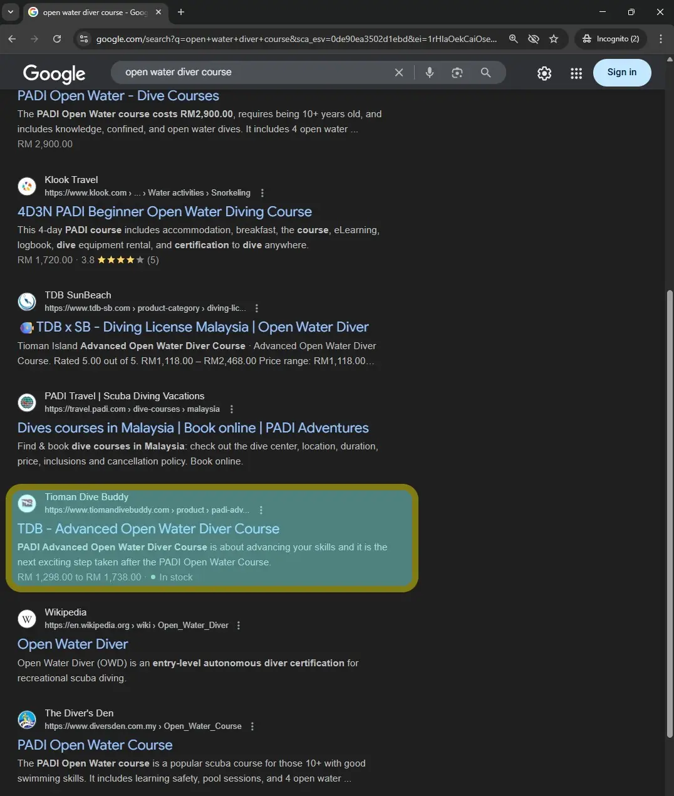
Task: Click the klook.com URL breadcrumb
Action: [x=147, y=193]
